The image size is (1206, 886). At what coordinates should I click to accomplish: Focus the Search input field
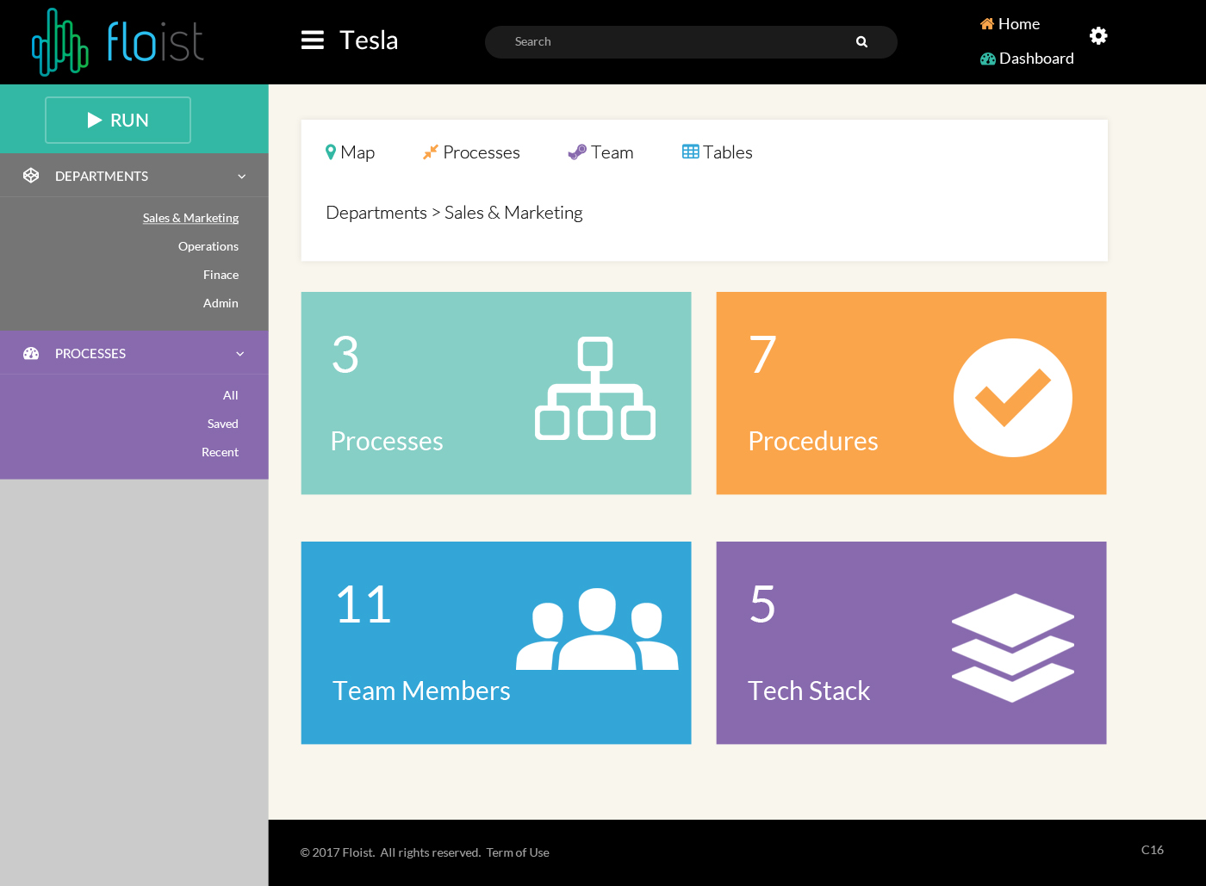tap(672, 42)
